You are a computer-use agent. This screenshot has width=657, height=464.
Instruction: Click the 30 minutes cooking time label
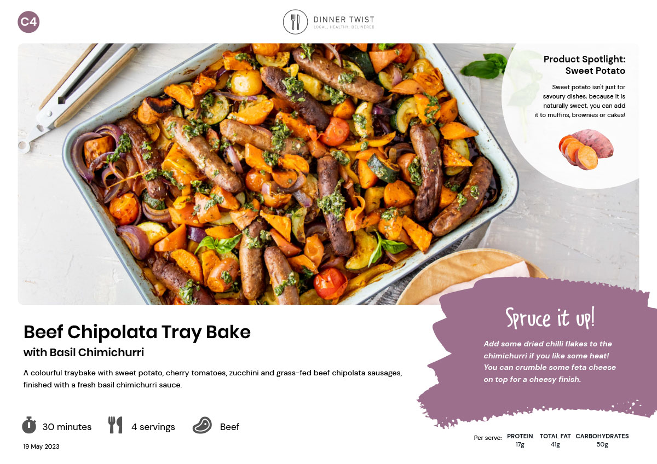click(x=67, y=427)
